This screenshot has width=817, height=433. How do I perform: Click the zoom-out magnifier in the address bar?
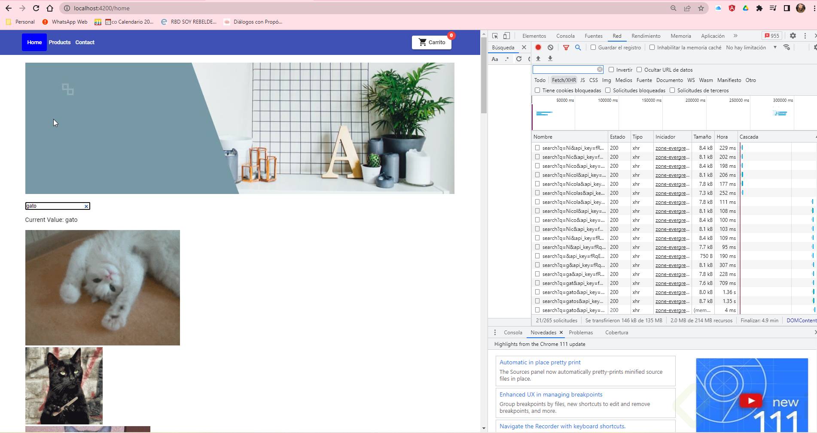[x=674, y=8]
